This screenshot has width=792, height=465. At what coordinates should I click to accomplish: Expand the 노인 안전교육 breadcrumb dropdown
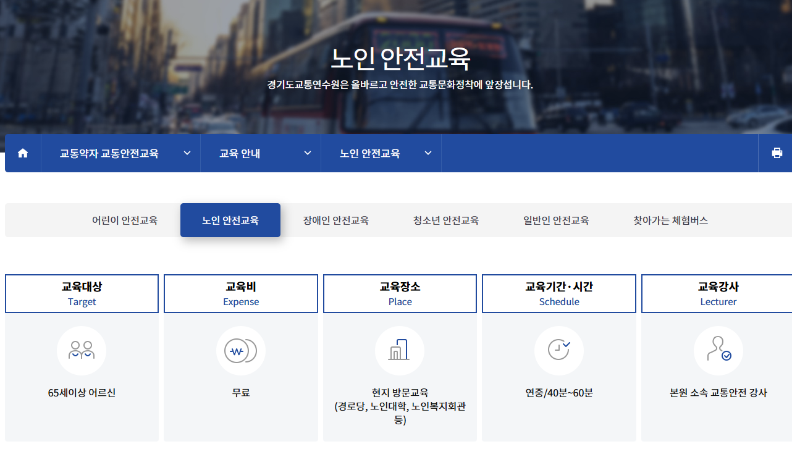pyautogui.click(x=381, y=153)
